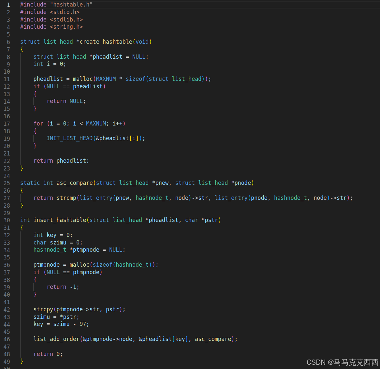
Task: Click the strcmp call on line 27
Action: pyautogui.click(x=66, y=198)
